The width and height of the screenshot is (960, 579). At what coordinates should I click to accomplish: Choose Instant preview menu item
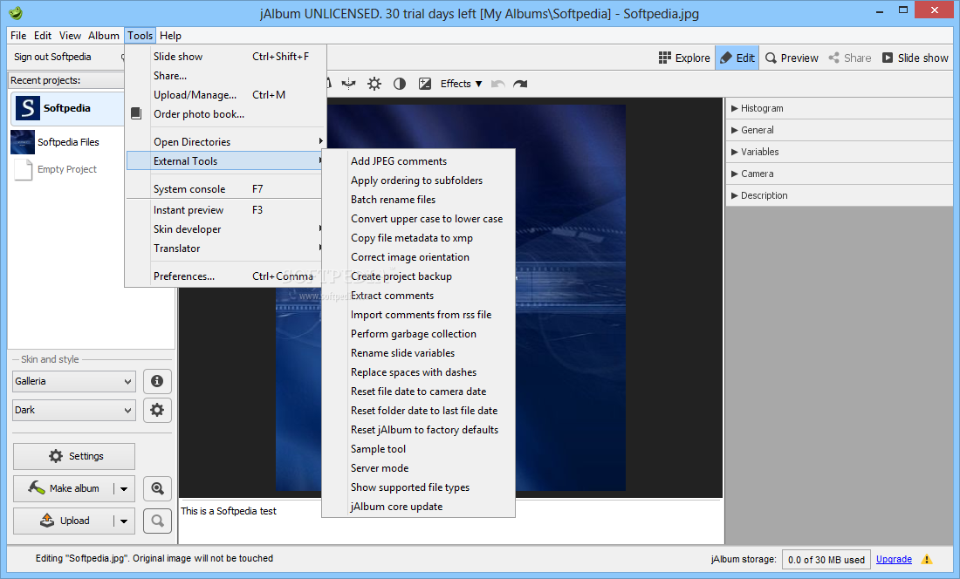(x=225, y=209)
